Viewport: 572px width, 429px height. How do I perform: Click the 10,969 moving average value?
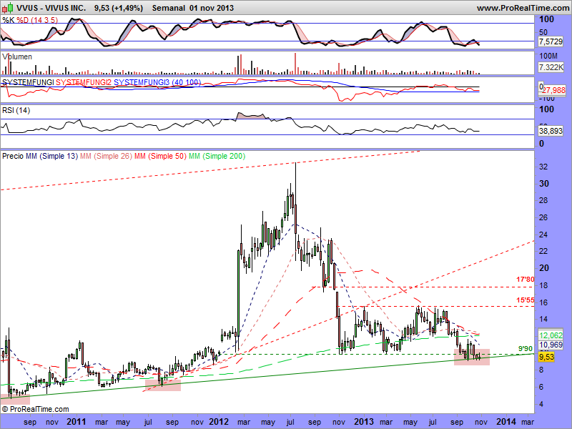click(551, 345)
